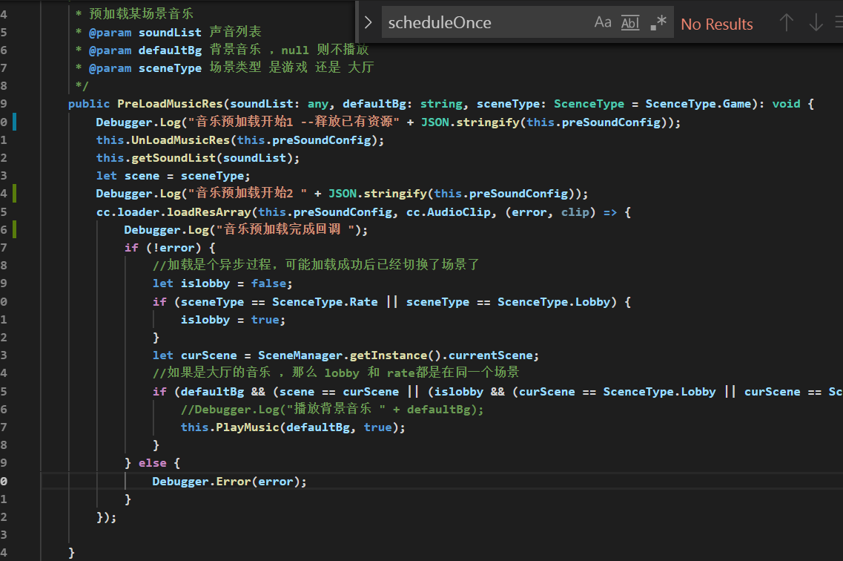
Task: Click "PlayMusic" method call
Action: tap(248, 427)
